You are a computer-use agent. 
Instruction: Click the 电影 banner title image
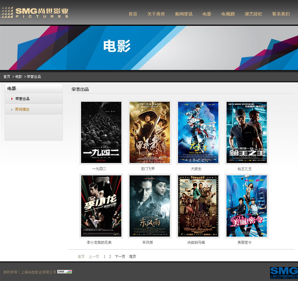[117, 46]
